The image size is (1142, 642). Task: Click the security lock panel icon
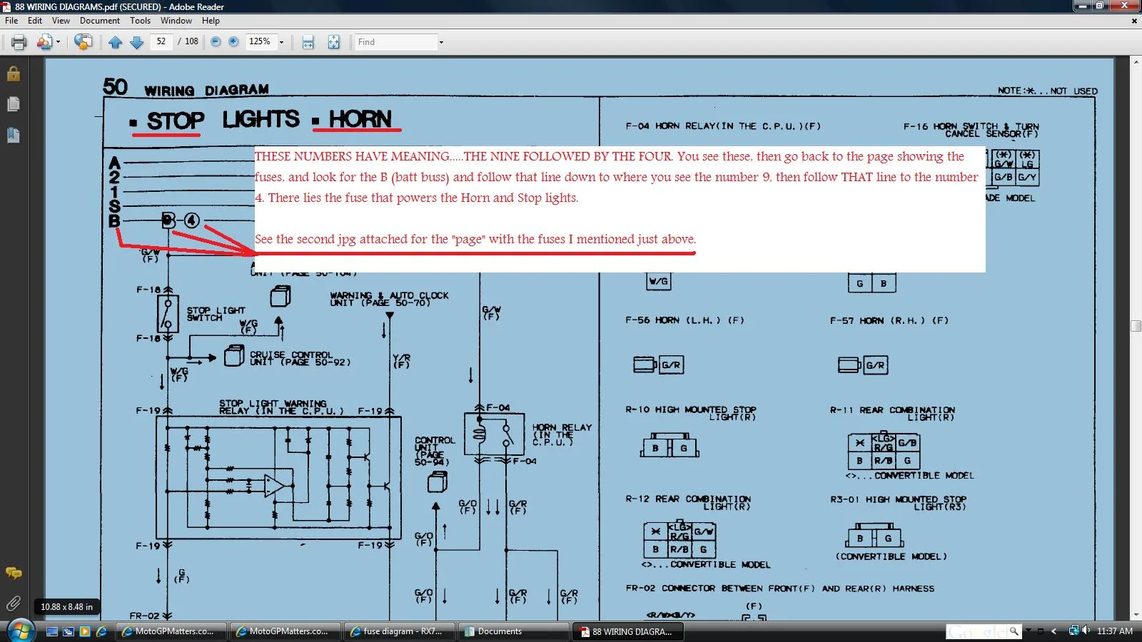click(x=14, y=73)
